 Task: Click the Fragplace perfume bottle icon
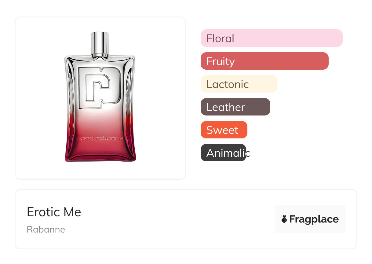[x=284, y=219]
